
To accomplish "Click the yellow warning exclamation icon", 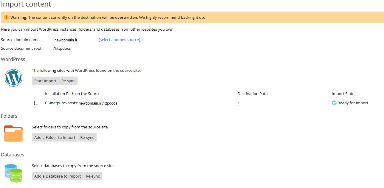I will 6,17.
